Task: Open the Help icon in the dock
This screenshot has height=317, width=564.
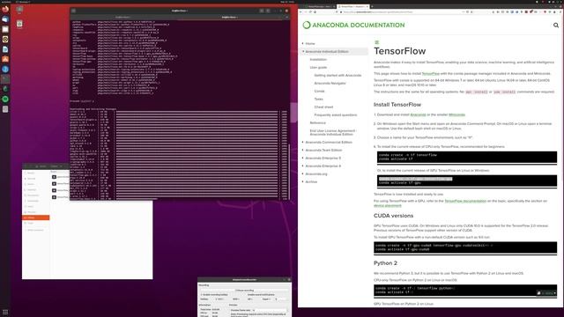Action: point(5,69)
